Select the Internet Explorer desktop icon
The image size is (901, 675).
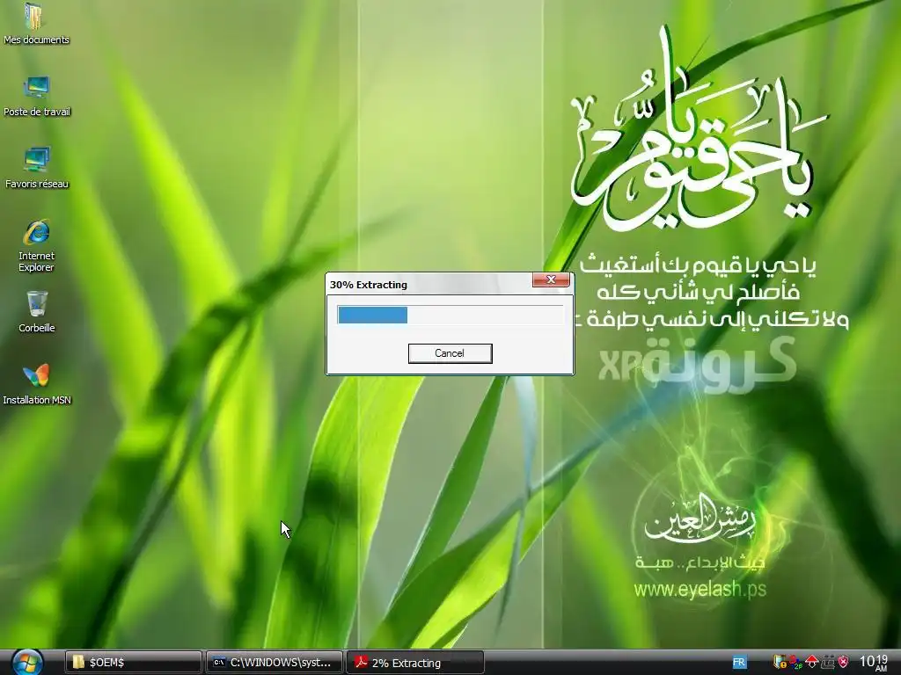37,246
